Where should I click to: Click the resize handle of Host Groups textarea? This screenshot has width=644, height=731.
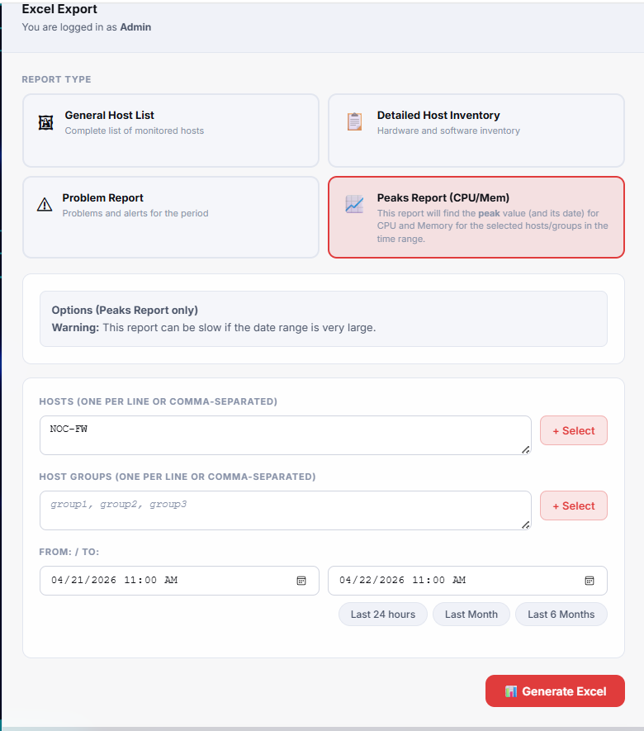pyautogui.click(x=526, y=525)
